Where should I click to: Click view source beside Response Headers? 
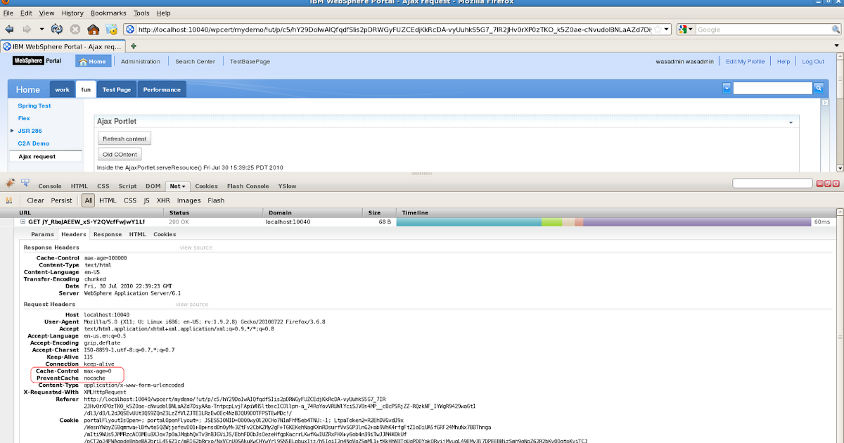(196, 248)
